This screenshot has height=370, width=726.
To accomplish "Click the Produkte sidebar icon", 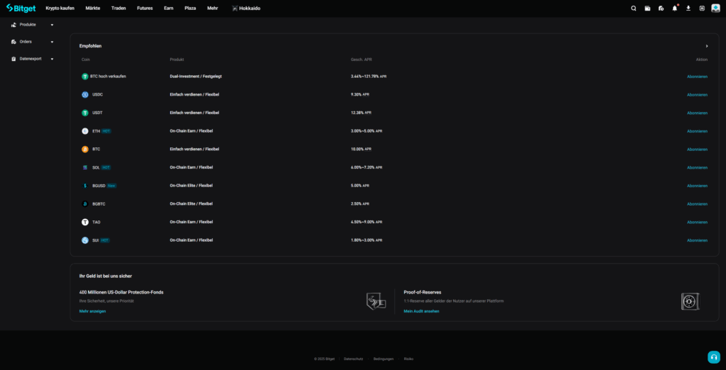I will click(x=13, y=25).
